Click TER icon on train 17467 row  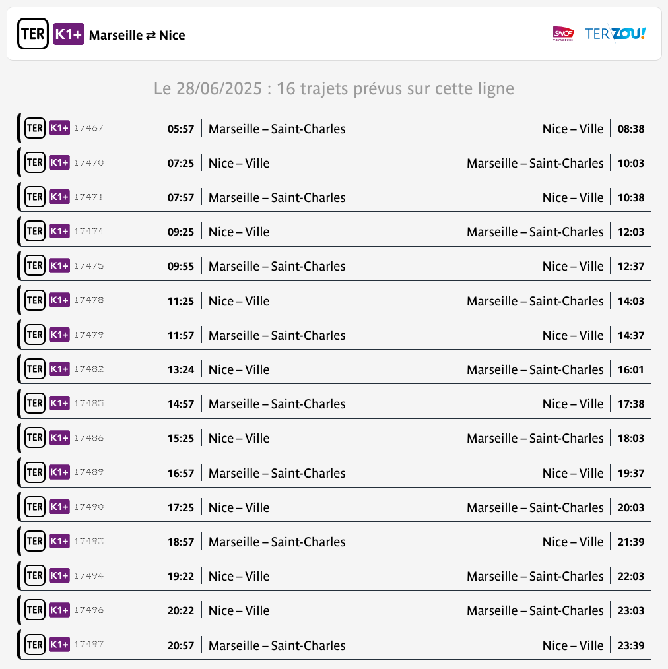pyautogui.click(x=35, y=128)
